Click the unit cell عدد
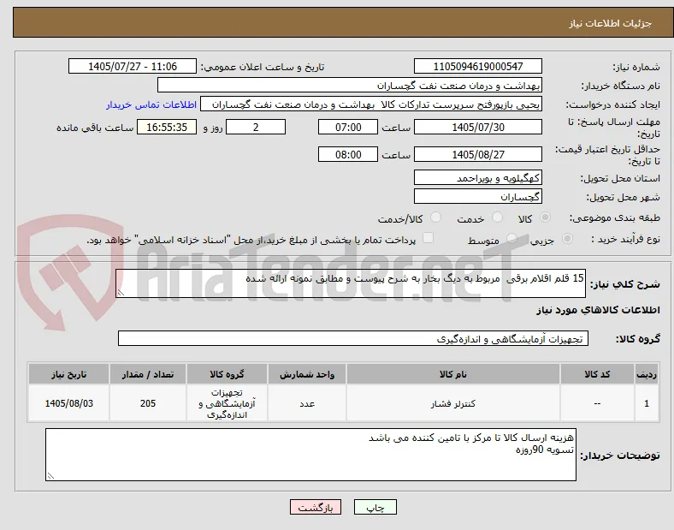This screenshot has height=530, width=674. (x=307, y=403)
